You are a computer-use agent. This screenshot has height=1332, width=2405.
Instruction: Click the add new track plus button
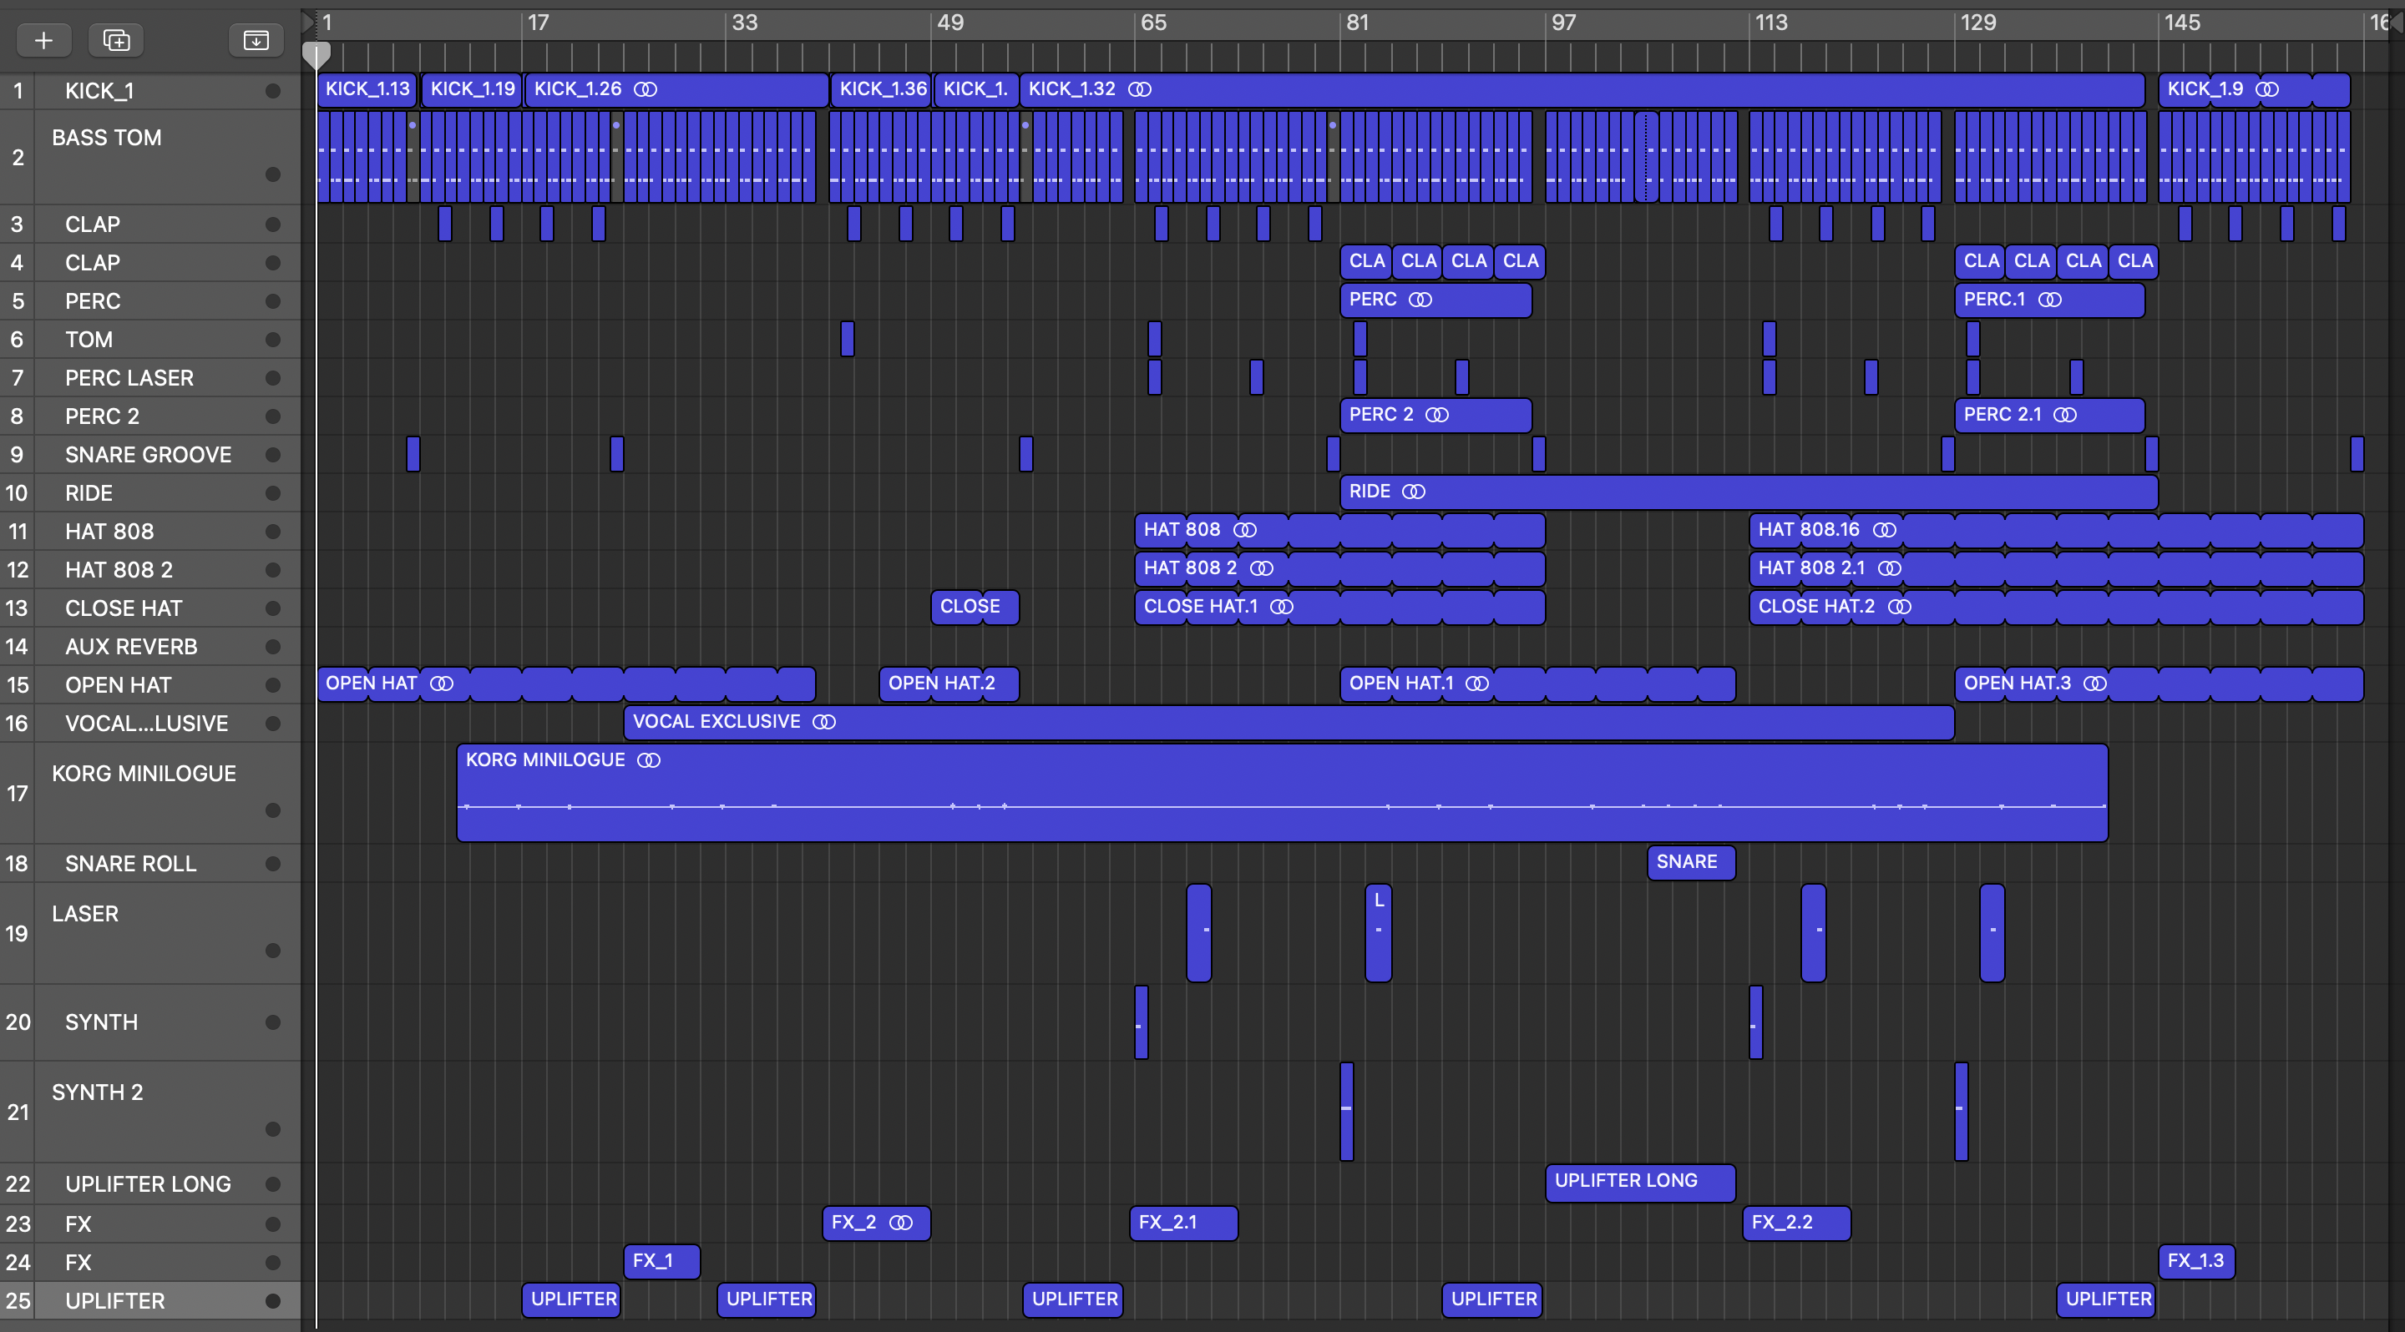pyautogui.click(x=43, y=40)
